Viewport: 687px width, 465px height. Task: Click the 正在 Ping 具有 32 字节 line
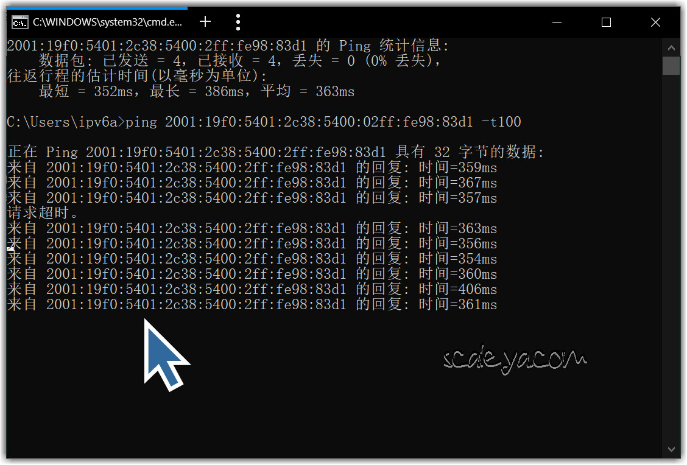tap(275, 152)
